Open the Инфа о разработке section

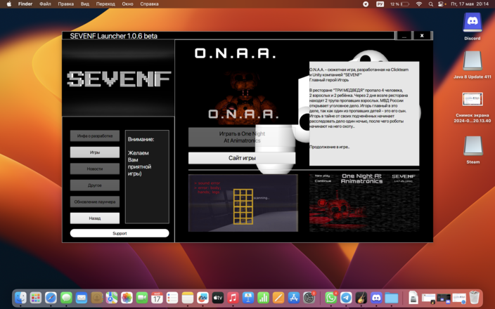tap(95, 136)
